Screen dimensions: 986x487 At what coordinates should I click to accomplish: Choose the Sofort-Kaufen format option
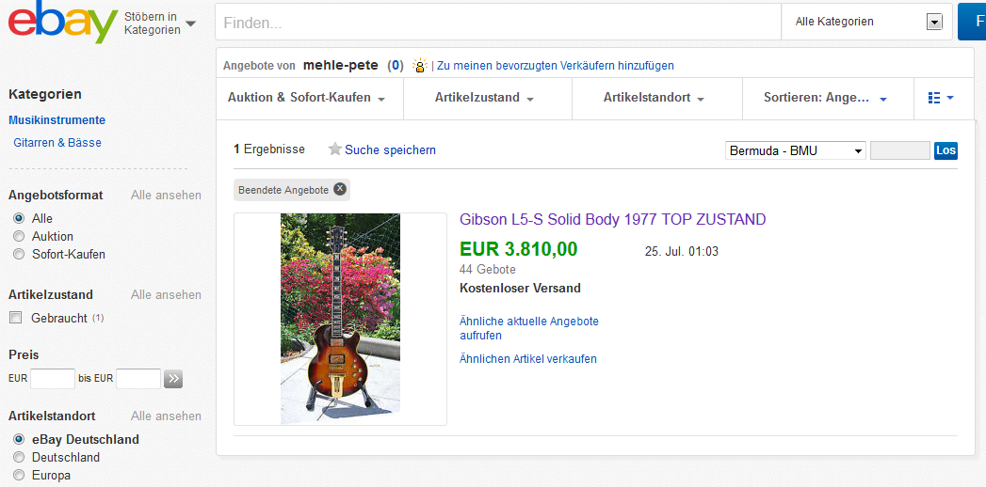point(19,255)
